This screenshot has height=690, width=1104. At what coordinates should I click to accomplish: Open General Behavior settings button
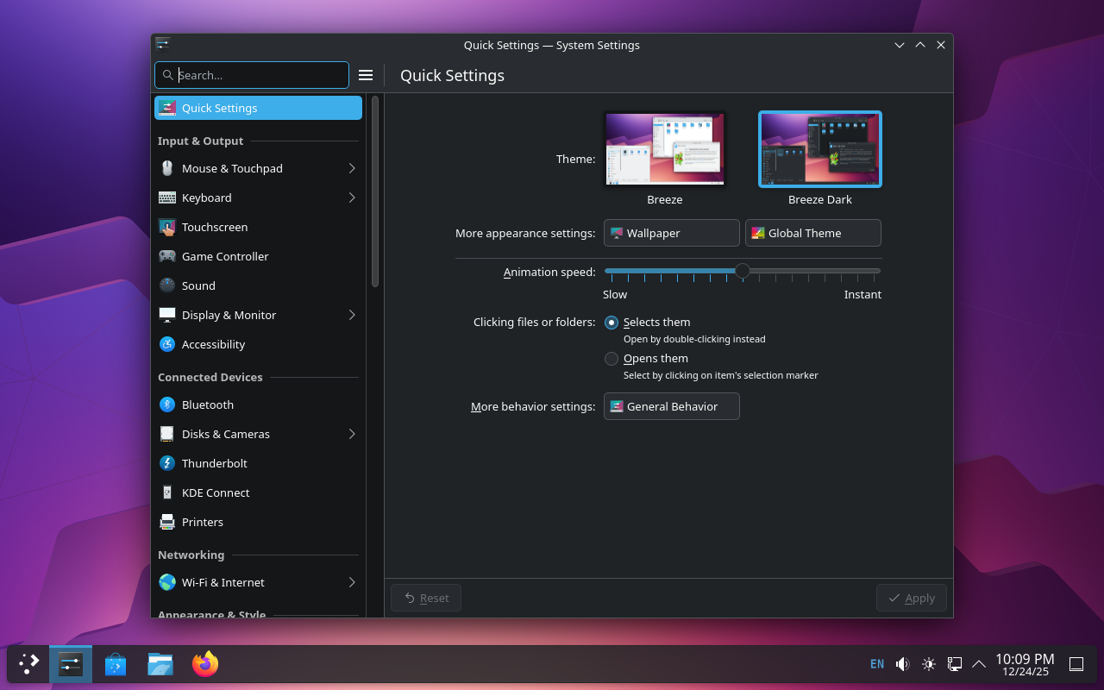point(671,406)
